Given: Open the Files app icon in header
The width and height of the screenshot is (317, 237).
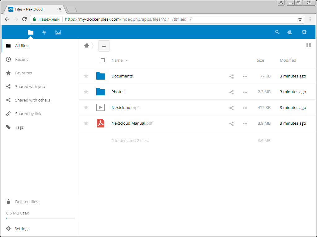Looking at the screenshot, I should click(31, 32).
